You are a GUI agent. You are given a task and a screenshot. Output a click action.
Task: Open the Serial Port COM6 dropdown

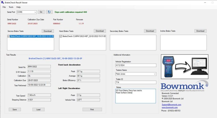point(35,12)
